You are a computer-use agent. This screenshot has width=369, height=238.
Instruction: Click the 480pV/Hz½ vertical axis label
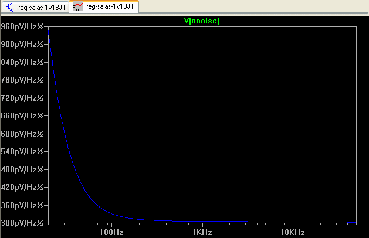click(x=22, y=169)
